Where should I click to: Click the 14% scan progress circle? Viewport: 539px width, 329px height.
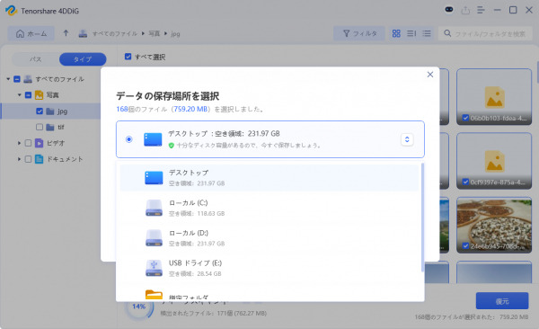click(139, 307)
